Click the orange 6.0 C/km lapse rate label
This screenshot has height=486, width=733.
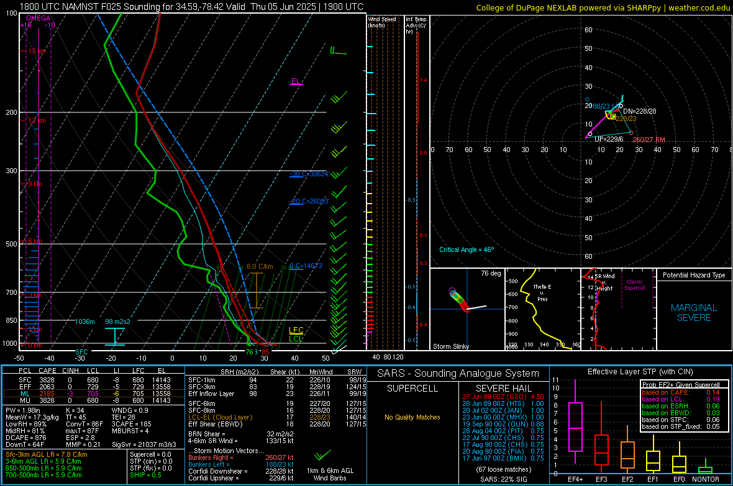260,266
